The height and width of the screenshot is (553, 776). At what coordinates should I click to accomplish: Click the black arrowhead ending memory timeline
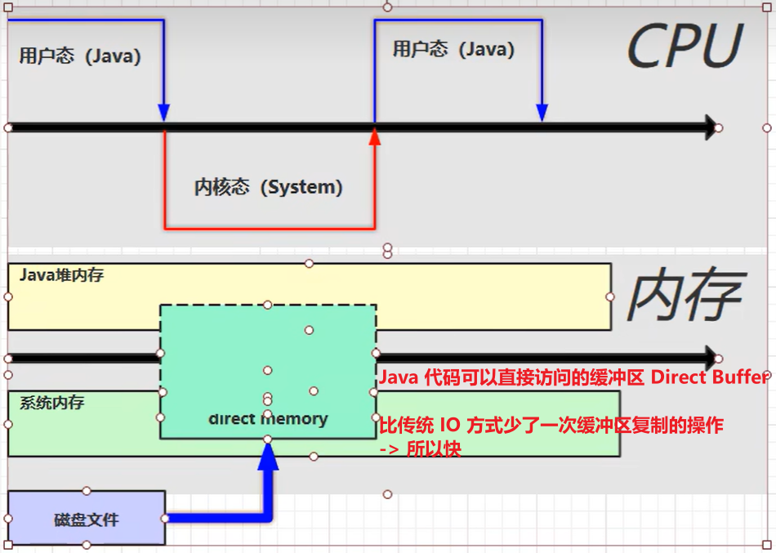pyautogui.click(x=711, y=358)
